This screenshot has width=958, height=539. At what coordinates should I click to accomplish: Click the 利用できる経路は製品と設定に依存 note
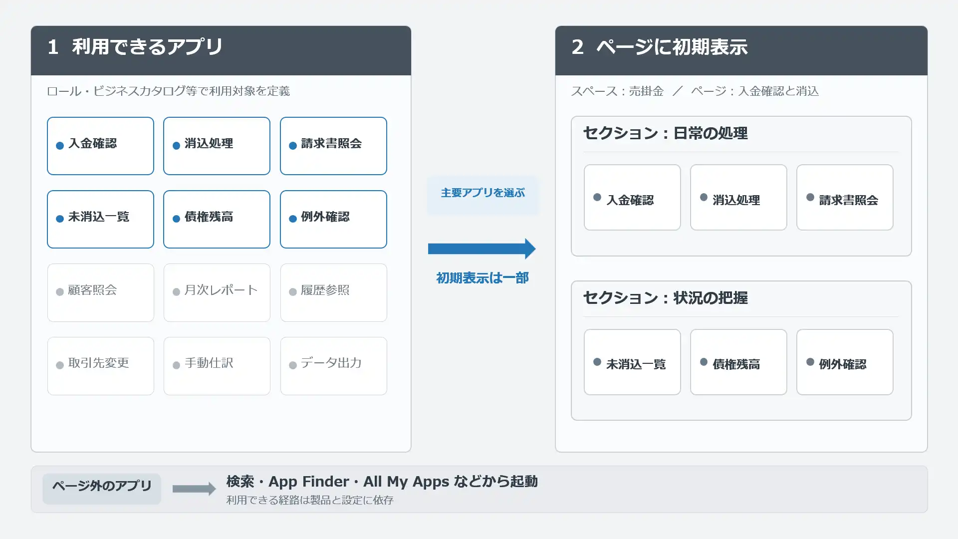tap(310, 500)
